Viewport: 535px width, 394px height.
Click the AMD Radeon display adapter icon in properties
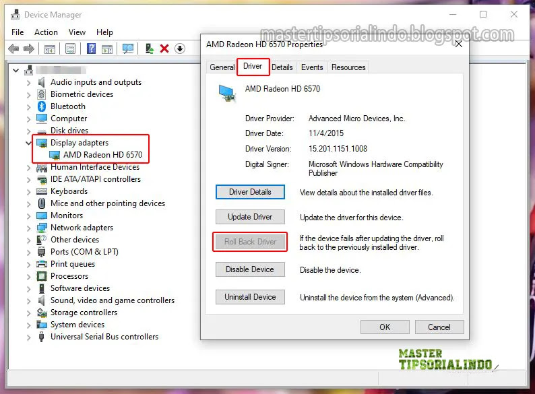pyautogui.click(x=226, y=93)
